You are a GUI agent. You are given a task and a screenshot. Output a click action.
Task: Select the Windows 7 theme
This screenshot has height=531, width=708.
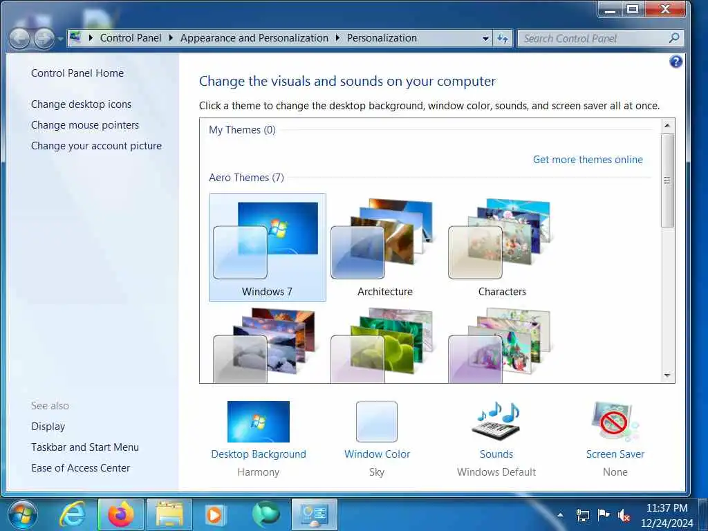[x=268, y=247]
